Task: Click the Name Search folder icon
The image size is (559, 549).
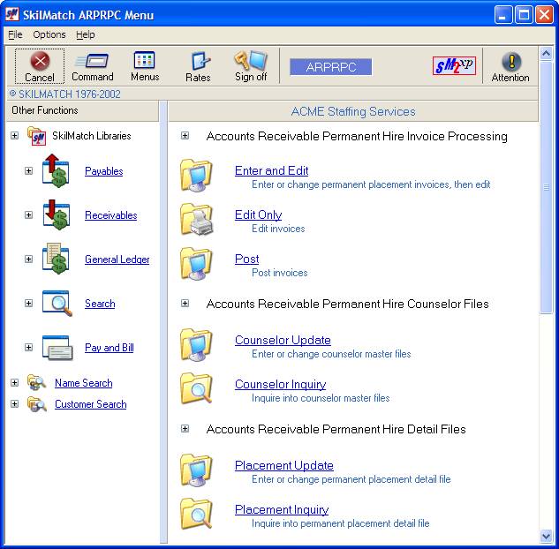Action: (36, 383)
